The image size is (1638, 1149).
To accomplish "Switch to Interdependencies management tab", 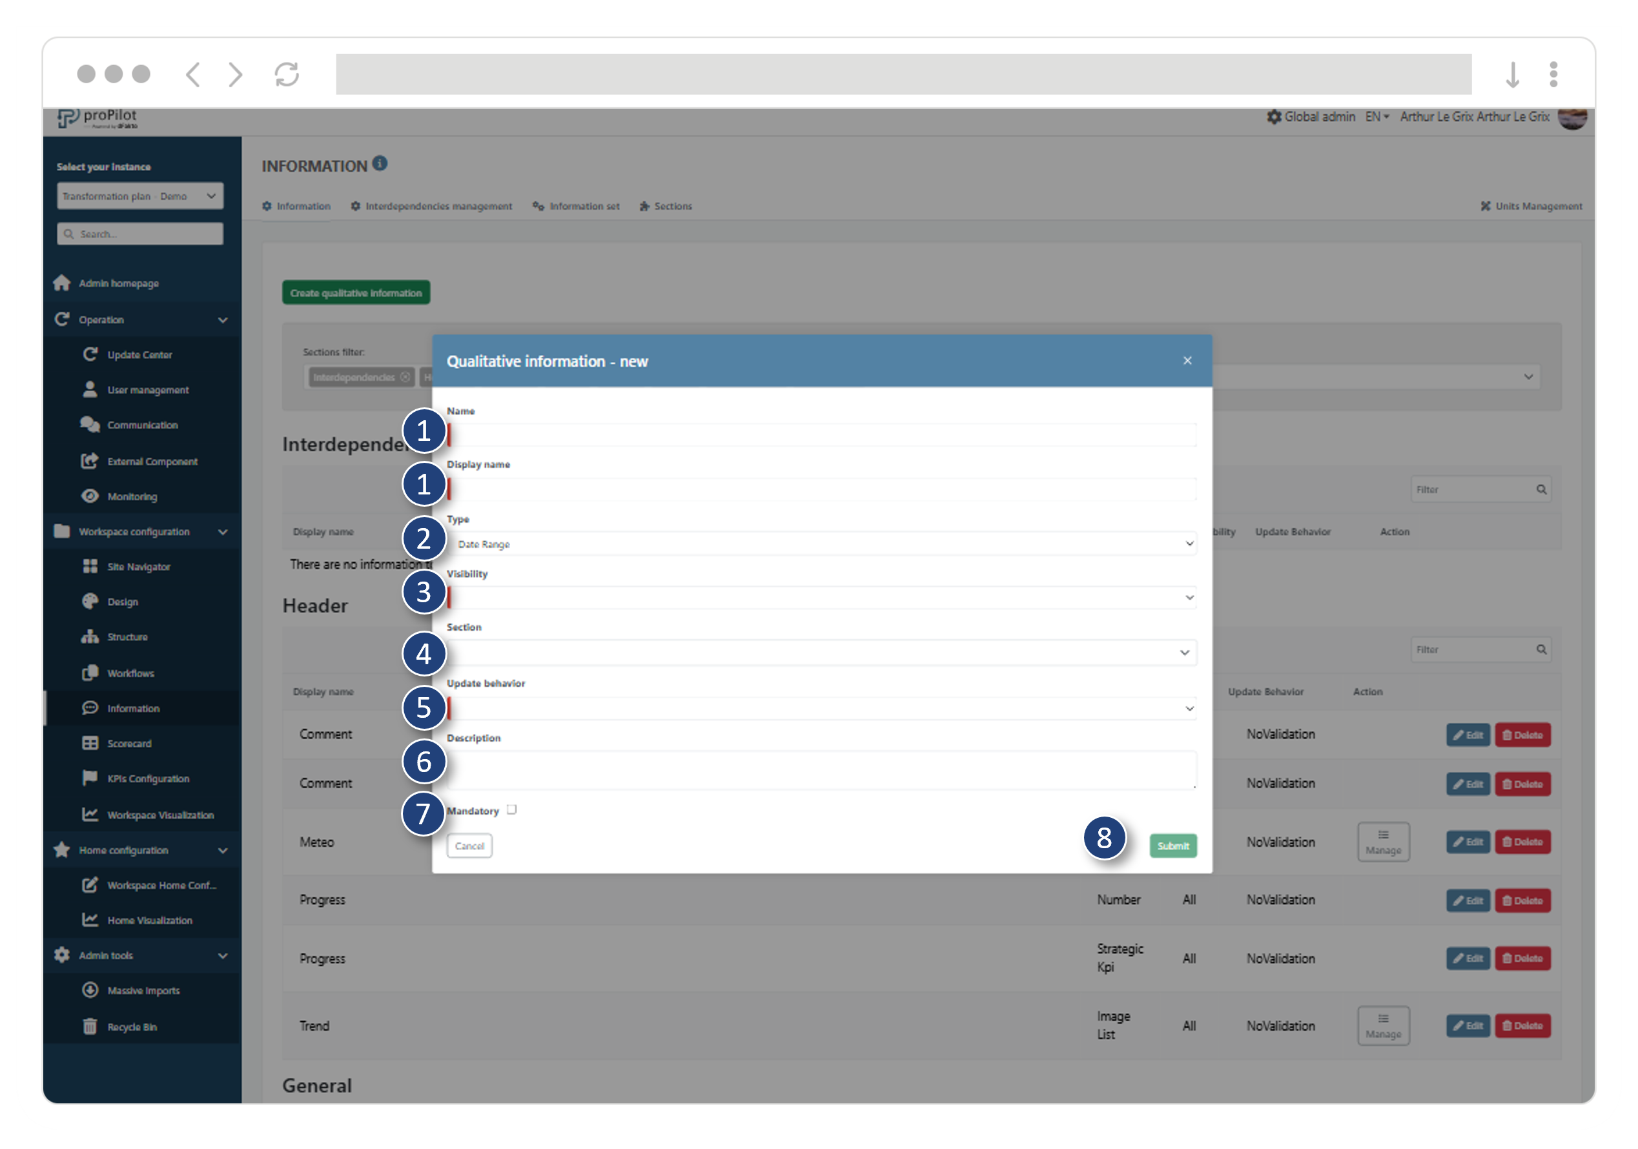I will (432, 206).
